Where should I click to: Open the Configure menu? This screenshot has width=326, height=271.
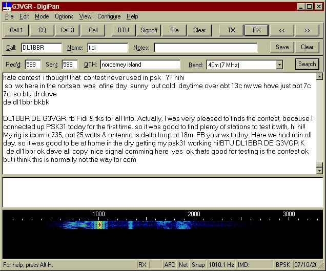pyautogui.click(x=109, y=16)
